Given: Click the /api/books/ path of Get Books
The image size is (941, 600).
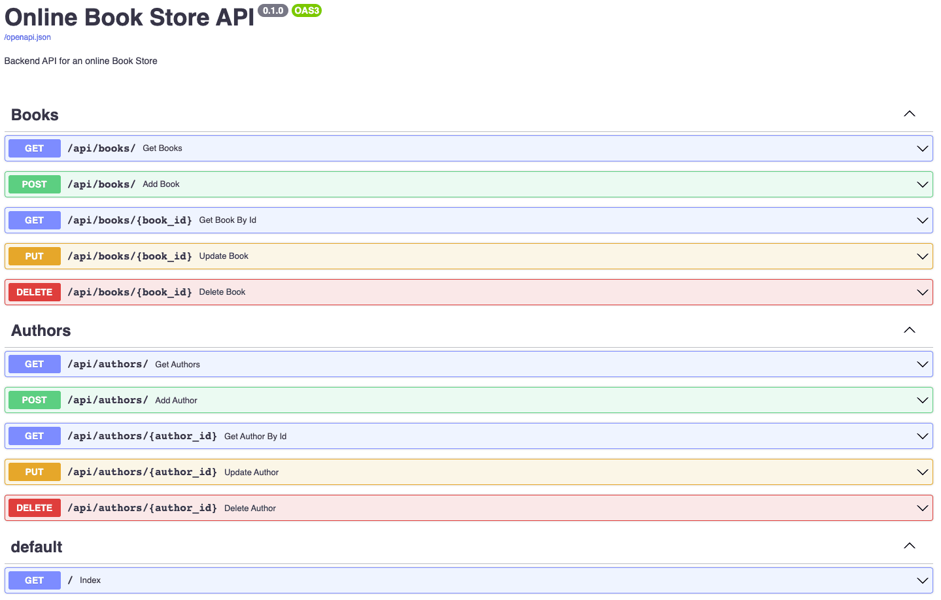Looking at the screenshot, I should (101, 148).
